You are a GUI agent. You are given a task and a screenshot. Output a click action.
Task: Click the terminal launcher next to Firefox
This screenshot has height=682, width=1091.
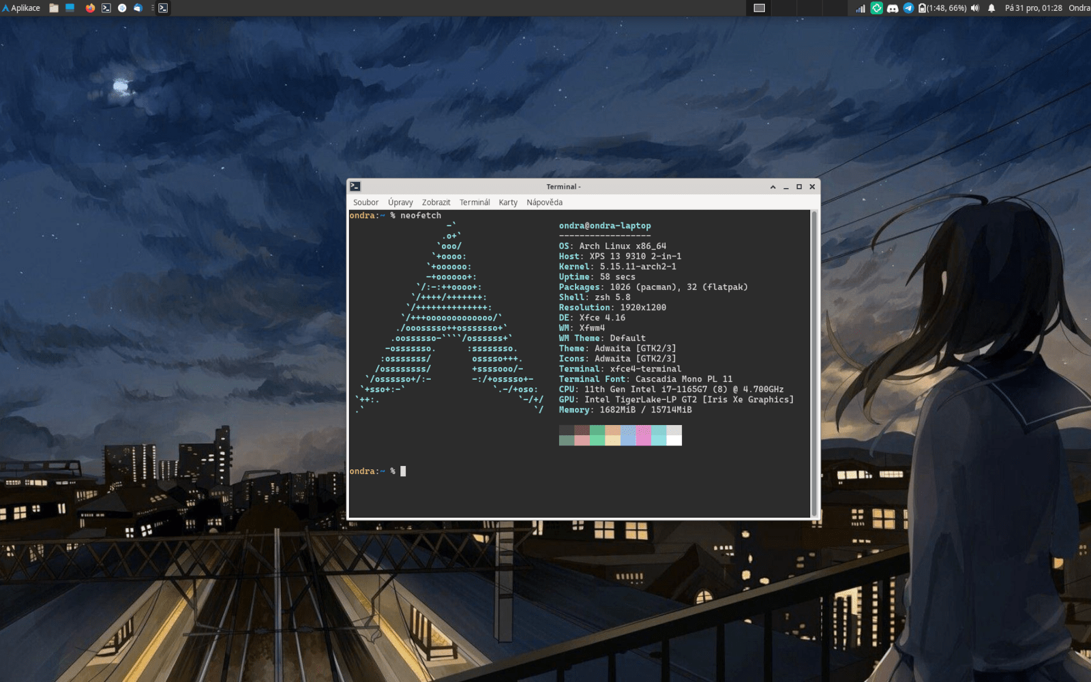point(106,8)
